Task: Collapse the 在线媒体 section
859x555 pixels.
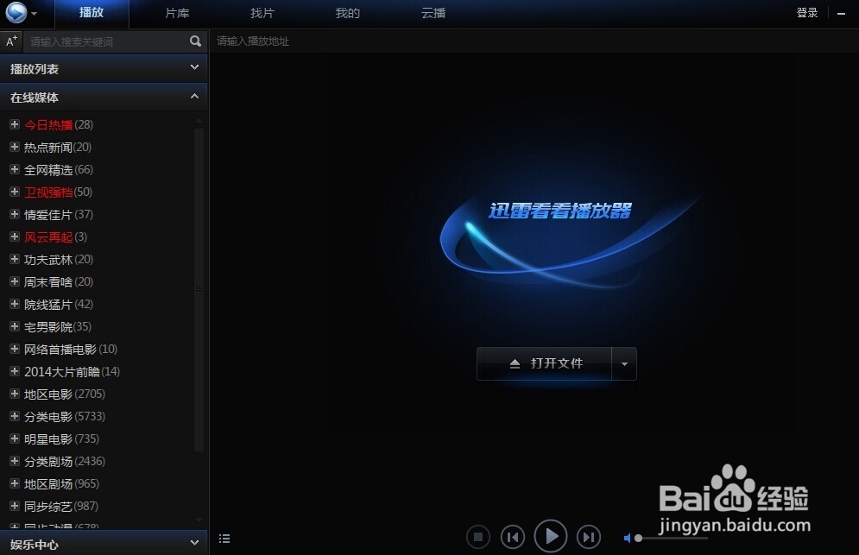Action: pyautogui.click(x=195, y=97)
